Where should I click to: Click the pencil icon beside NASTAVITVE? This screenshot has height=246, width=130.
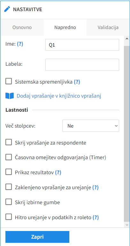click(x=7, y=9)
